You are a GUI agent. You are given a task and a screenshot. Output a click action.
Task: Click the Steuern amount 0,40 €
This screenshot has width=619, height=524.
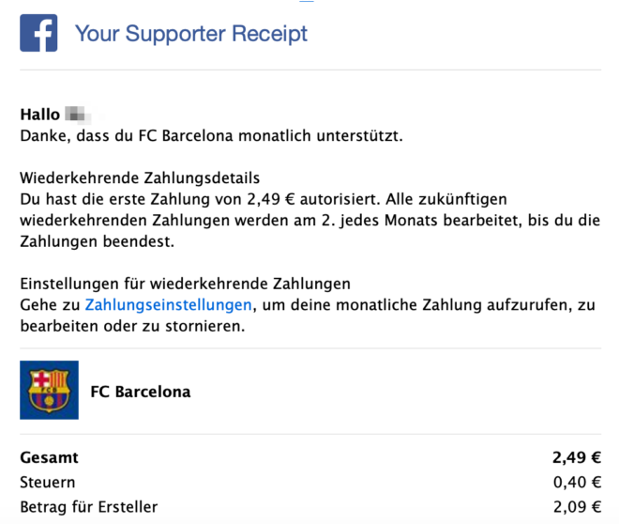pyautogui.click(x=577, y=482)
